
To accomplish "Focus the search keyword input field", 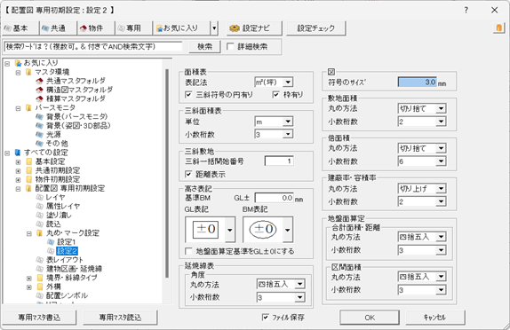I will (93, 46).
